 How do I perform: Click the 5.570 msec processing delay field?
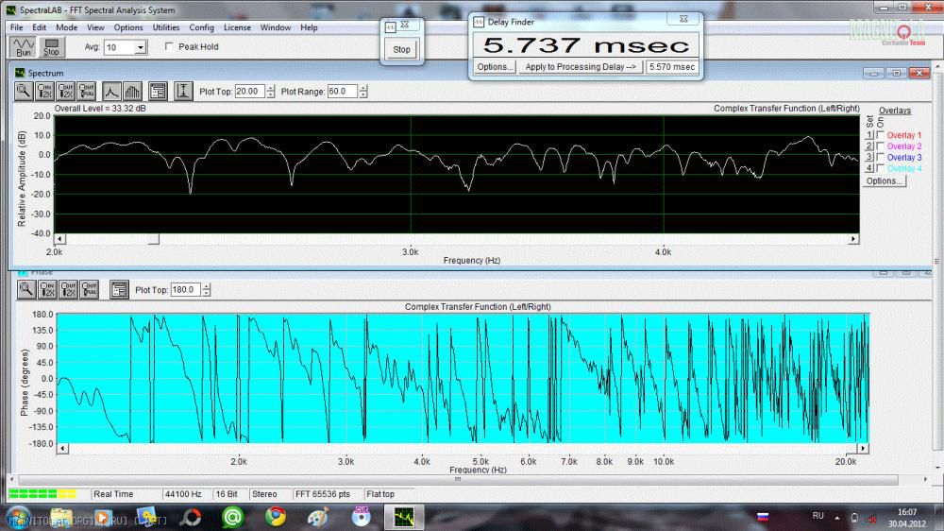point(672,67)
